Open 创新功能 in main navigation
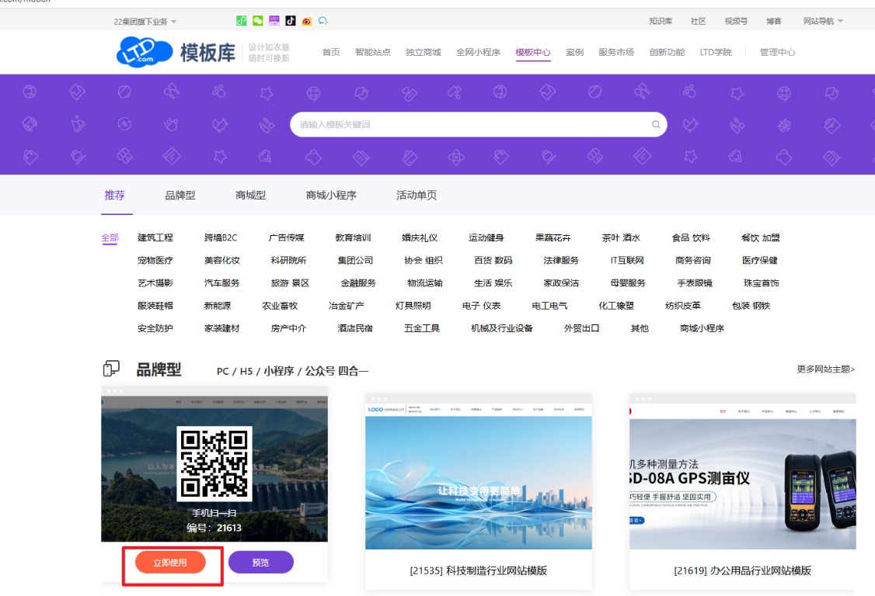 coord(667,52)
